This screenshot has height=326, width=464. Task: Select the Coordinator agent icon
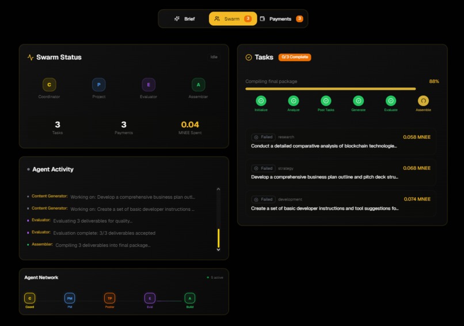pos(49,85)
